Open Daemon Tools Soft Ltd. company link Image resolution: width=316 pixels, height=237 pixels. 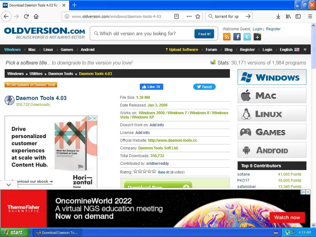(x=158, y=148)
